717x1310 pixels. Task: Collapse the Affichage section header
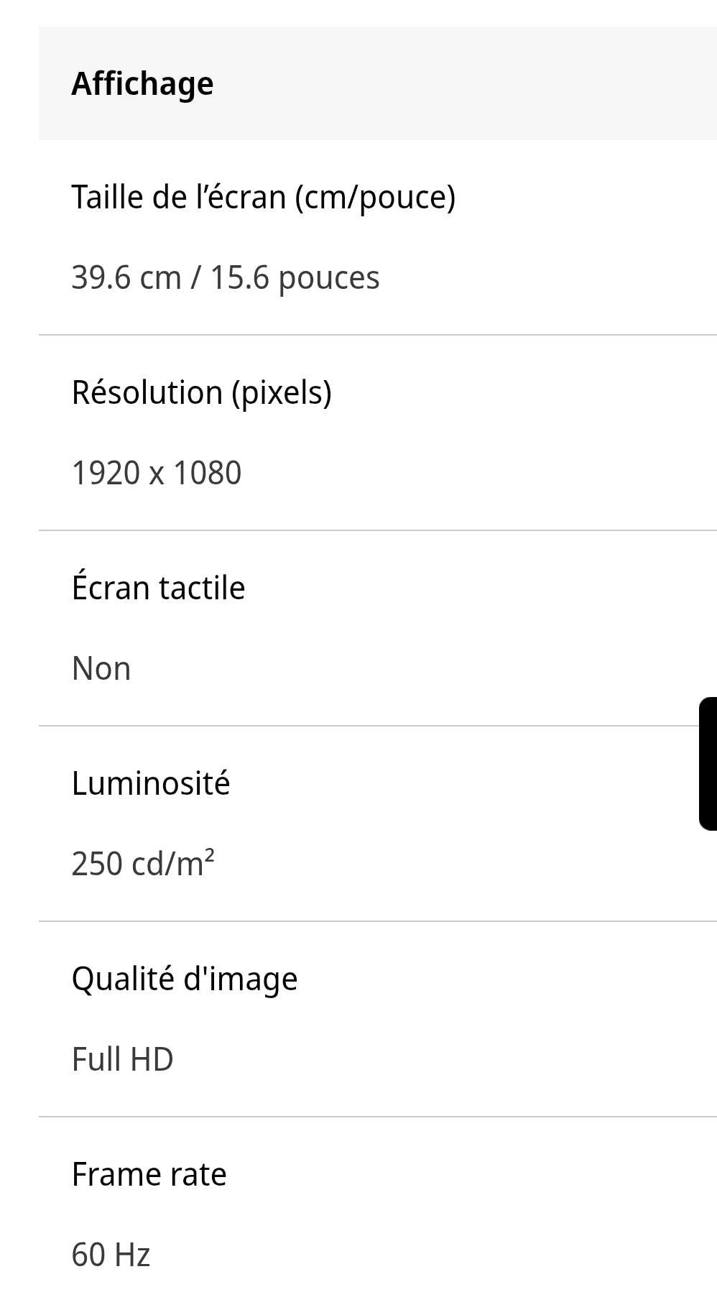(378, 83)
